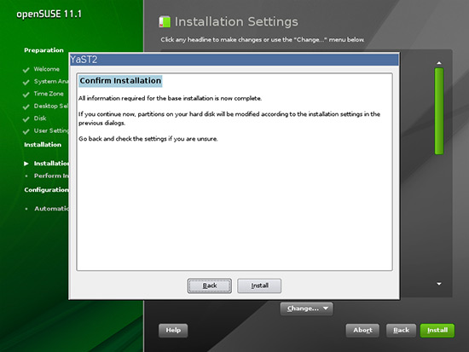The height and width of the screenshot is (352, 469).
Task: Click the scrollbar down arrow
Action: coord(439,284)
